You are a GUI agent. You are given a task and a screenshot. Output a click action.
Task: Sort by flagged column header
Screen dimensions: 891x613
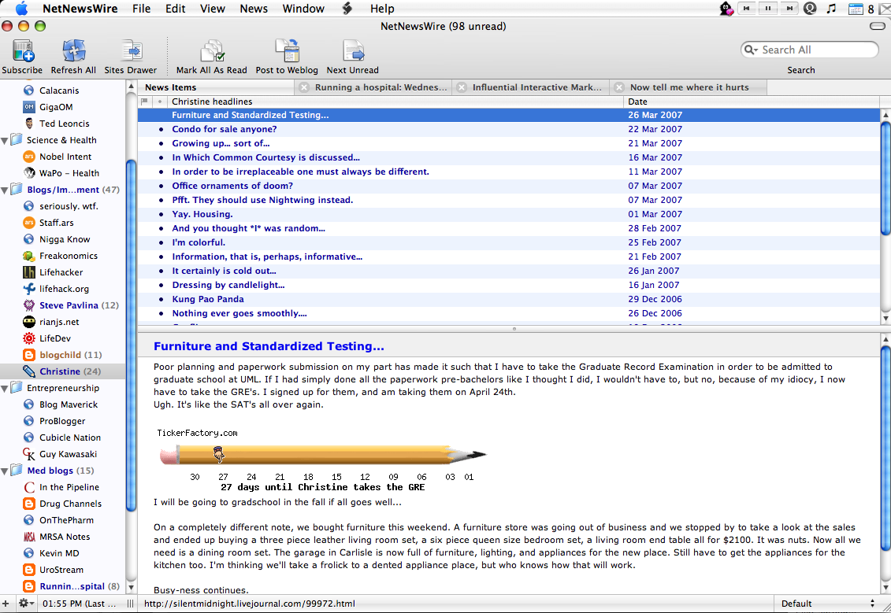point(145,102)
